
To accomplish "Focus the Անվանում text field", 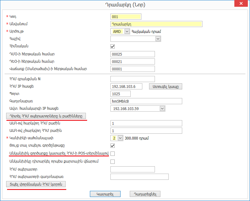I will coord(156,24).
